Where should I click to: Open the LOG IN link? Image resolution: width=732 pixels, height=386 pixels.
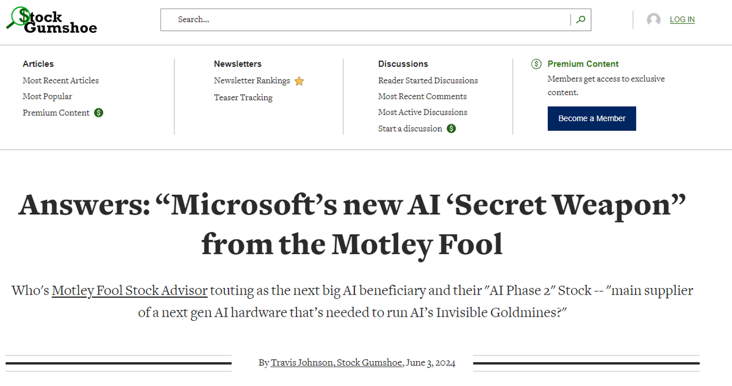682,19
